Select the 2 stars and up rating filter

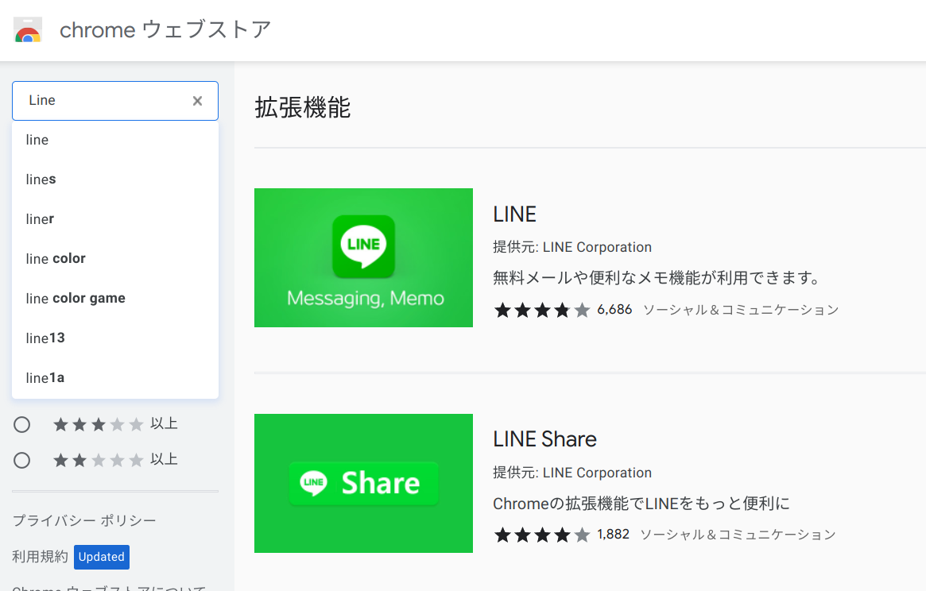(21, 460)
